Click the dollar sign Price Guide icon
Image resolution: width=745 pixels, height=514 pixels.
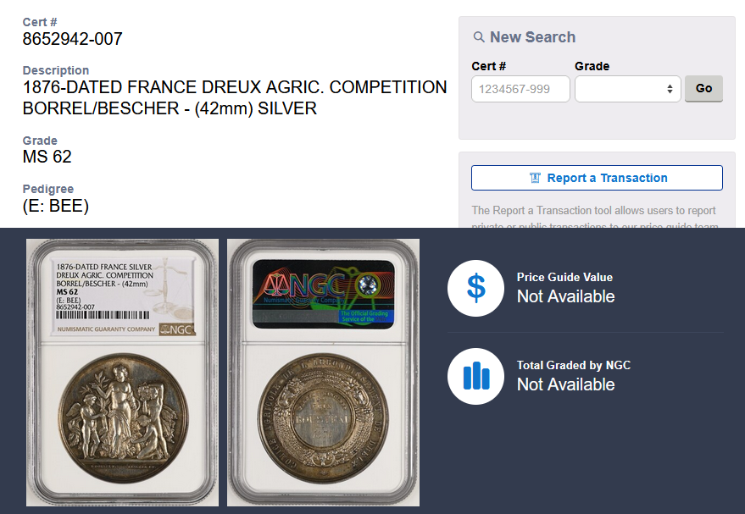[475, 288]
